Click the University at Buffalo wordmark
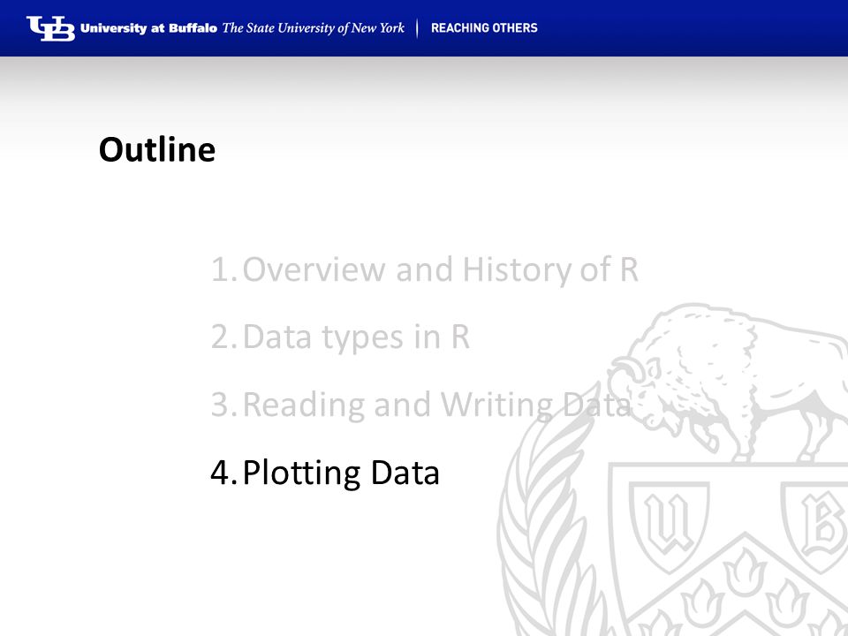The height and width of the screenshot is (636, 848). click(148, 28)
